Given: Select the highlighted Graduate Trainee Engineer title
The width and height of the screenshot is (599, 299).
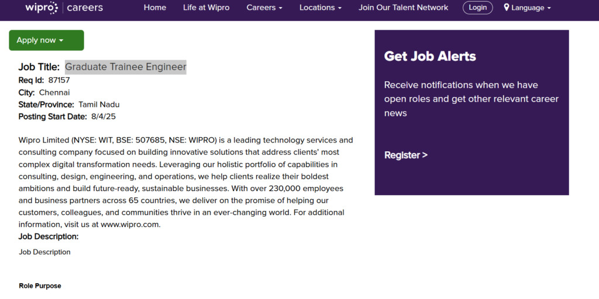Looking at the screenshot, I should pos(126,67).
